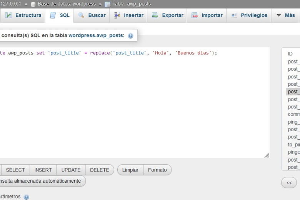Image resolution: width=300 pixels, height=200 pixels.
Task: Open the Importar tab
Action: click(x=207, y=15)
